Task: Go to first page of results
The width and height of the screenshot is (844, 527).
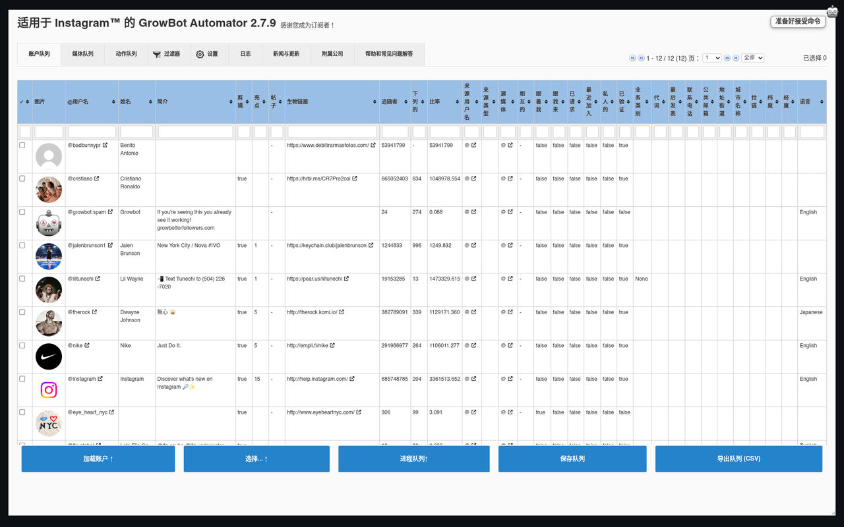Action: 633,58
